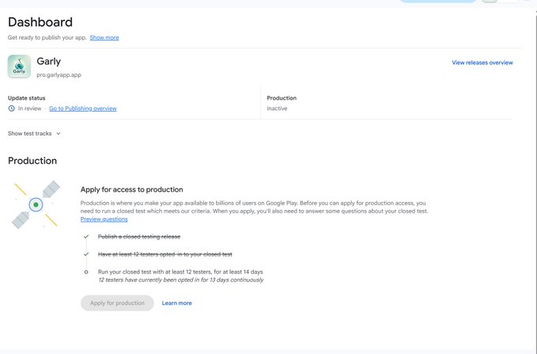The image size is (537, 354).
Task: Click the Production label above Inactive
Action: click(x=282, y=98)
